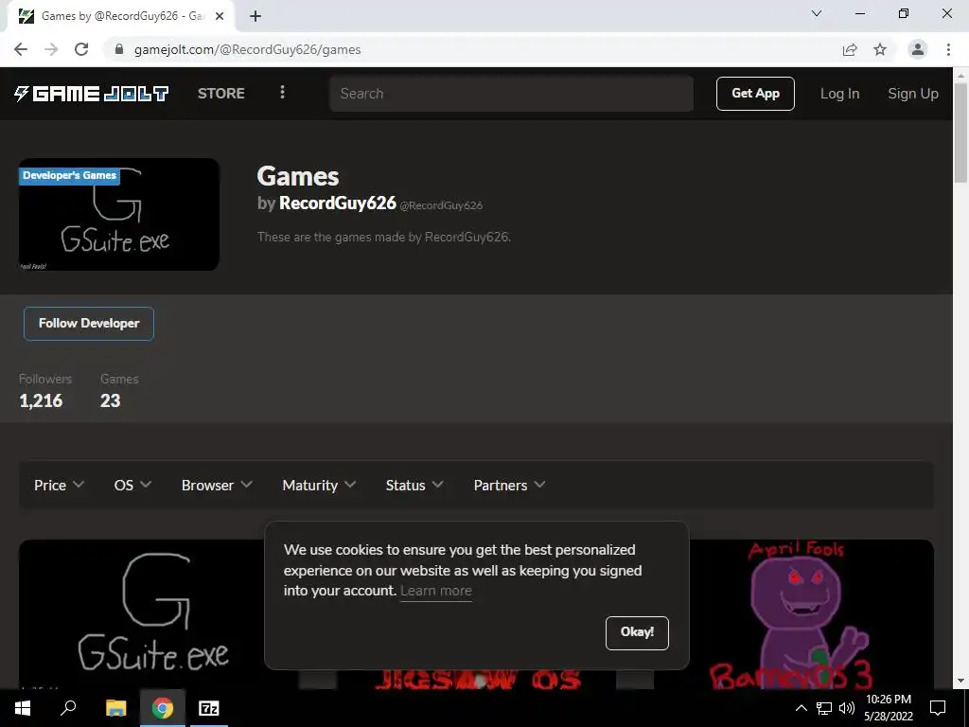Click the Developer's Games header thumbnail
Image resolution: width=969 pixels, height=727 pixels.
point(118,214)
